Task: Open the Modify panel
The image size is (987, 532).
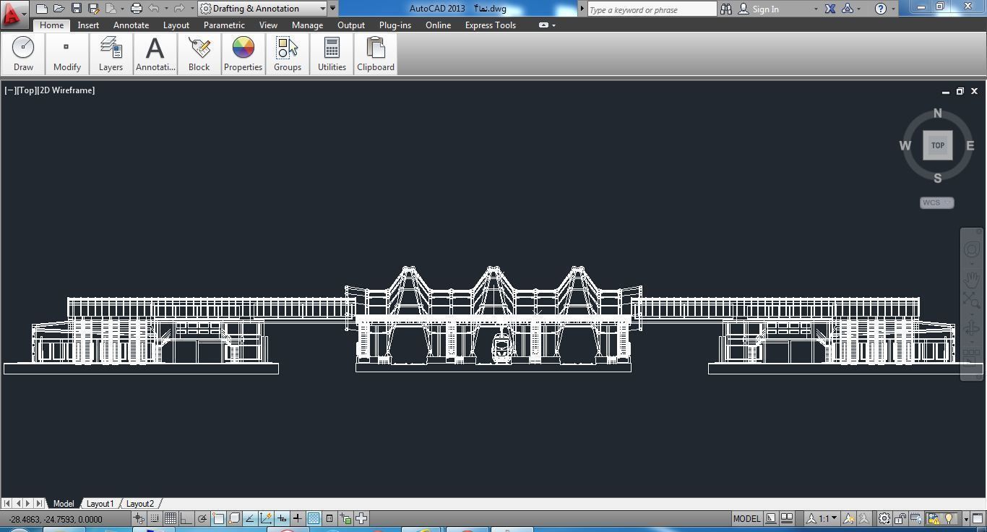Action: [x=66, y=54]
